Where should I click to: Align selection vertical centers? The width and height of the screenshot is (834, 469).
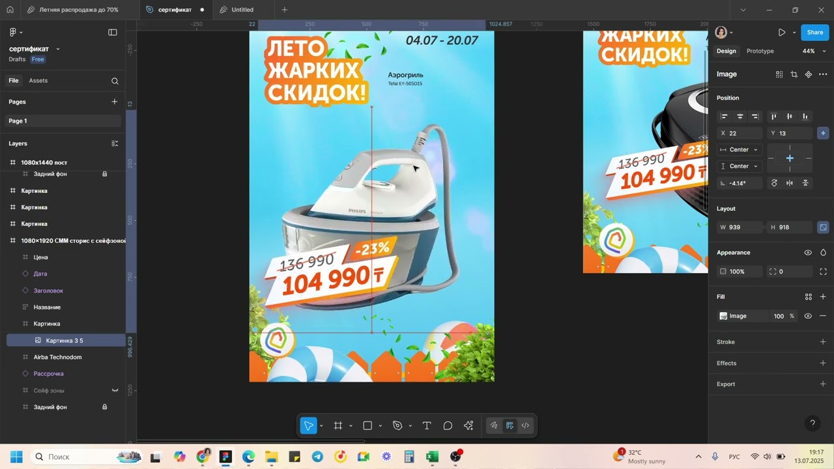[790, 116]
